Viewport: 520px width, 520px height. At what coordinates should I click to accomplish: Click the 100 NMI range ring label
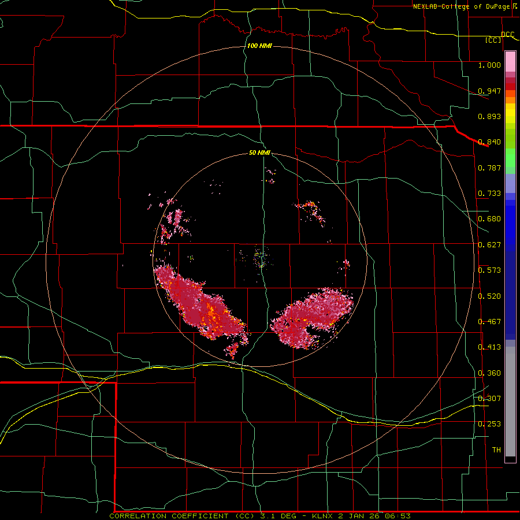coord(259,46)
